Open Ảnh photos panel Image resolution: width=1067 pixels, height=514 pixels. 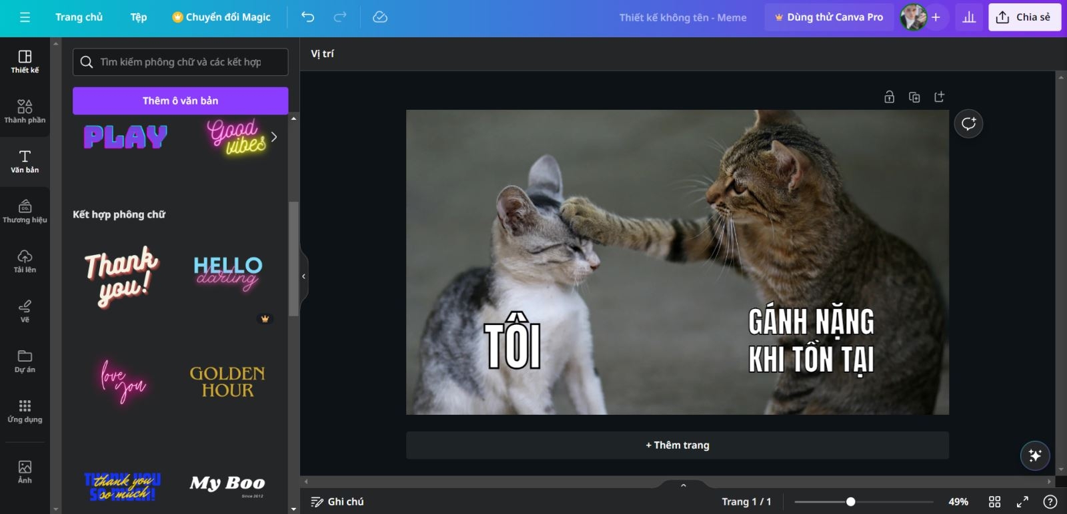coord(25,471)
